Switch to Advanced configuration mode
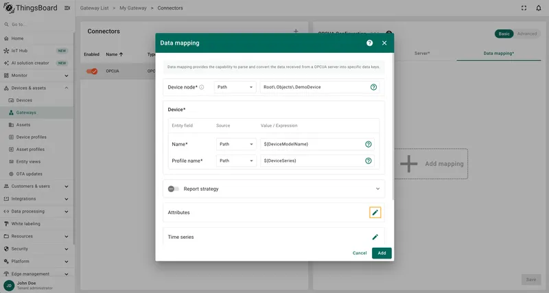 click(527, 34)
